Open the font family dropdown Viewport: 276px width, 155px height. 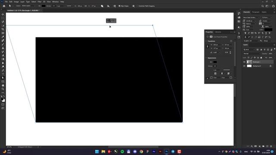click(251, 17)
